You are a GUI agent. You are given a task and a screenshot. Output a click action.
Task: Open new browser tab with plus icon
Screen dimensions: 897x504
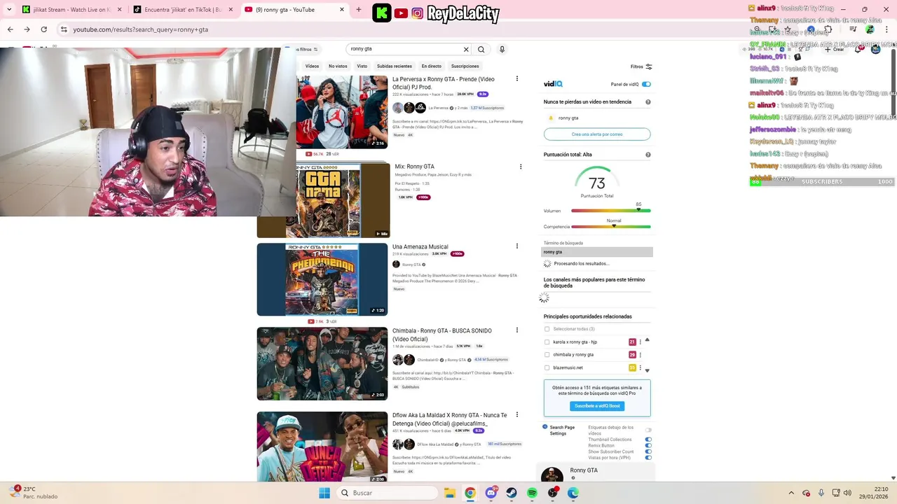[359, 10]
